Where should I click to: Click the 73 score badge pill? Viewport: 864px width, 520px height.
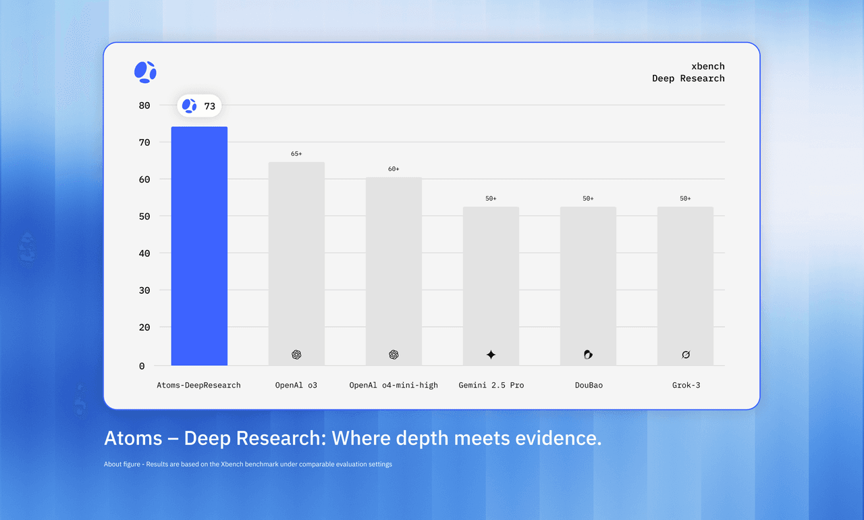199,105
